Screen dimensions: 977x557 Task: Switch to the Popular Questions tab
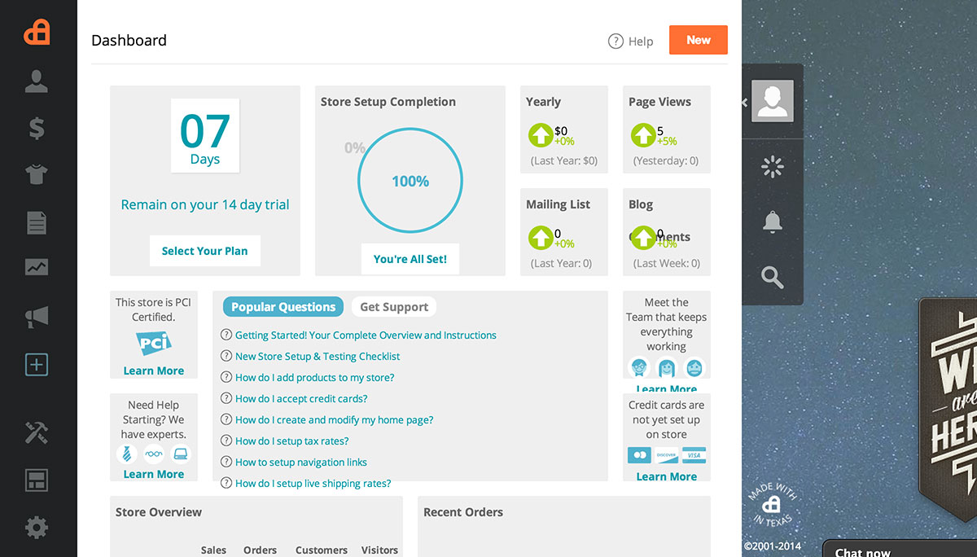tap(283, 307)
